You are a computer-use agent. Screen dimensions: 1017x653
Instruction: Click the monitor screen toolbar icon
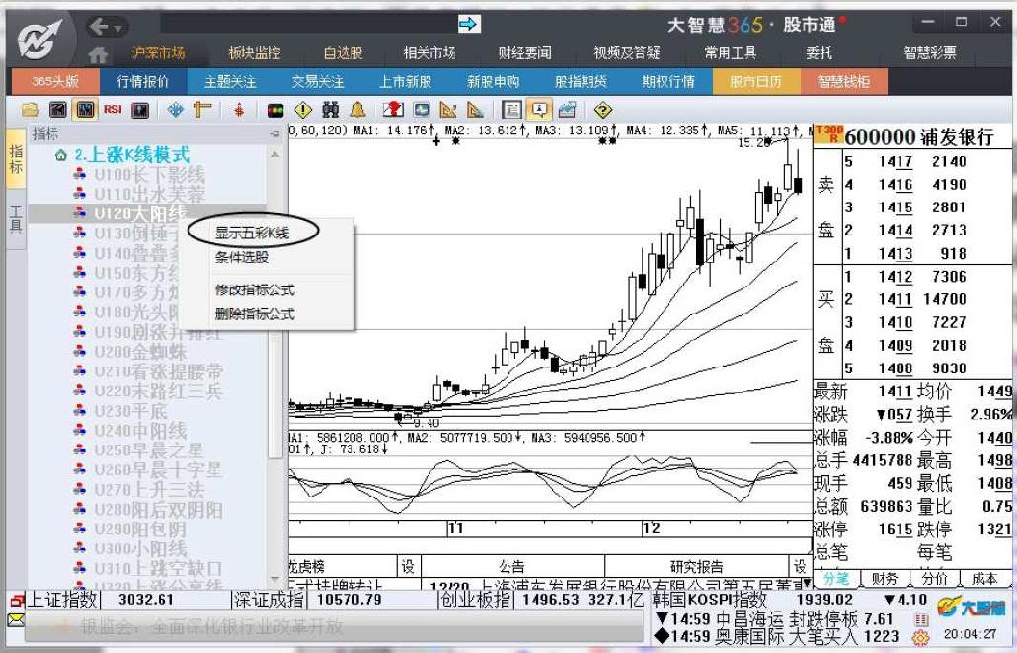coord(421,109)
